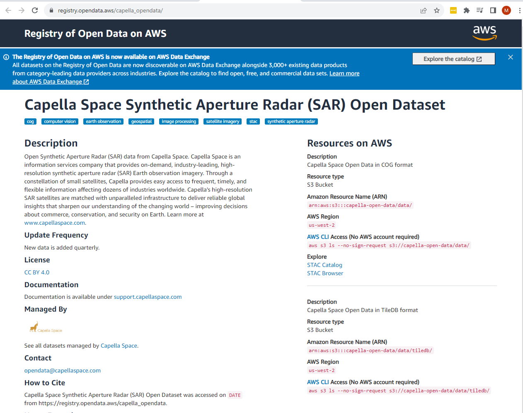This screenshot has width=523, height=413.
Task: Open the CC BY 4.0 license
Action: click(x=37, y=272)
